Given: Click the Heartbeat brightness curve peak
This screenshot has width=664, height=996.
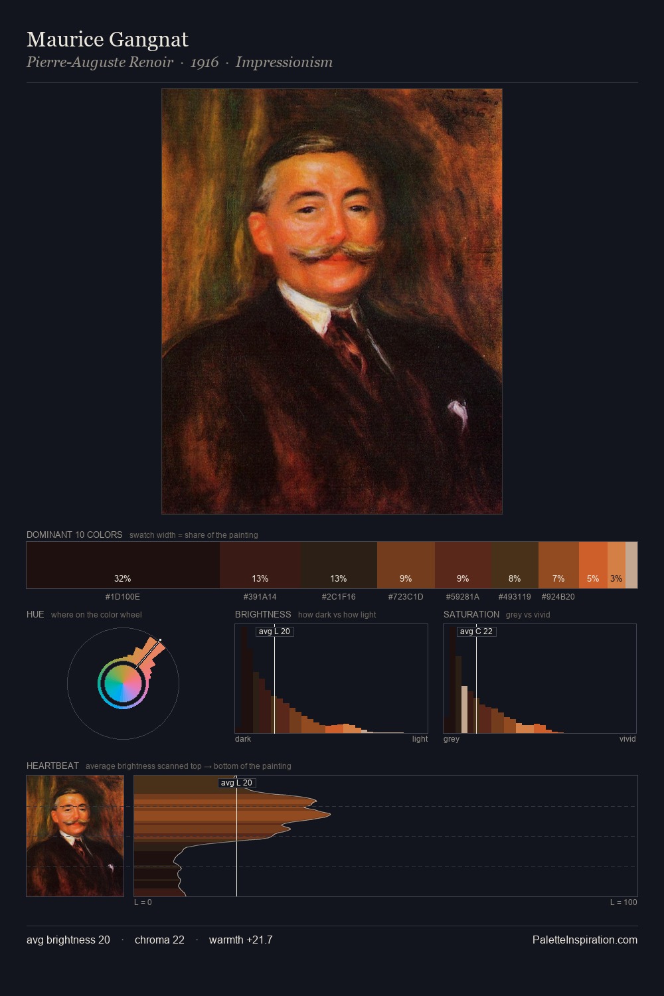Looking at the screenshot, I should pyautogui.click(x=329, y=813).
